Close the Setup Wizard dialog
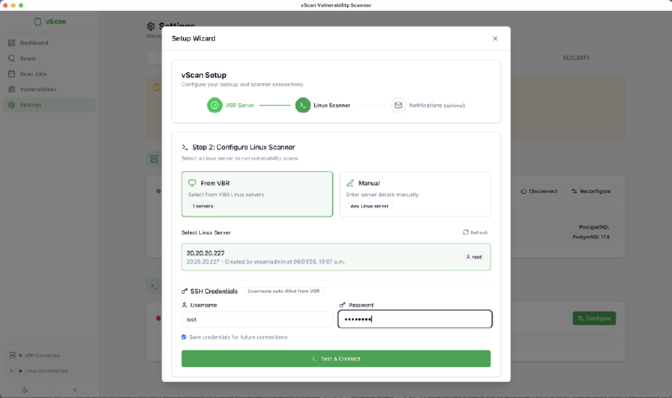The image size is (672, 398). coord(495,39)
